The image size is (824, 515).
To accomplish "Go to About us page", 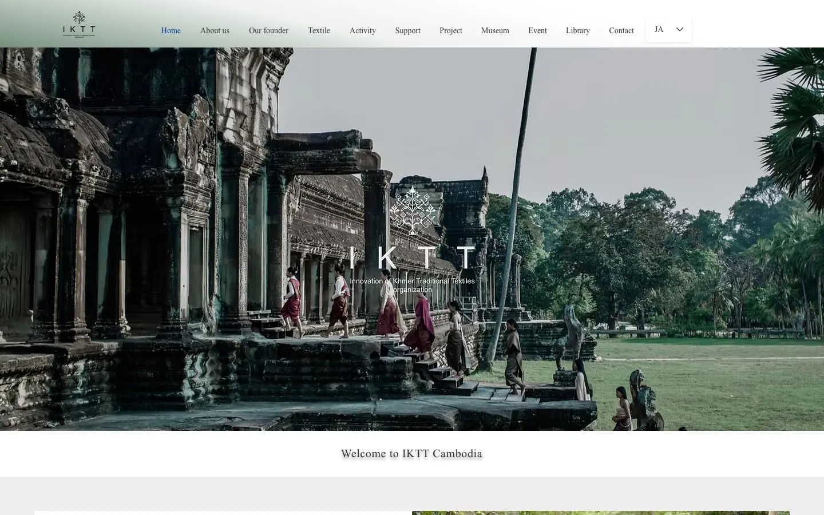I will click(215, 31).
